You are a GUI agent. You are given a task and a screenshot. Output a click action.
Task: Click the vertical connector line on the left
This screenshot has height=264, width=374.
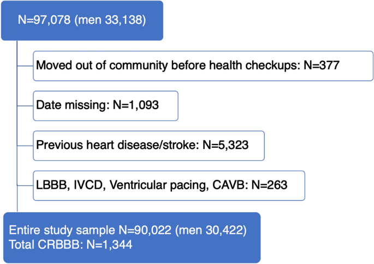point(17,125)
